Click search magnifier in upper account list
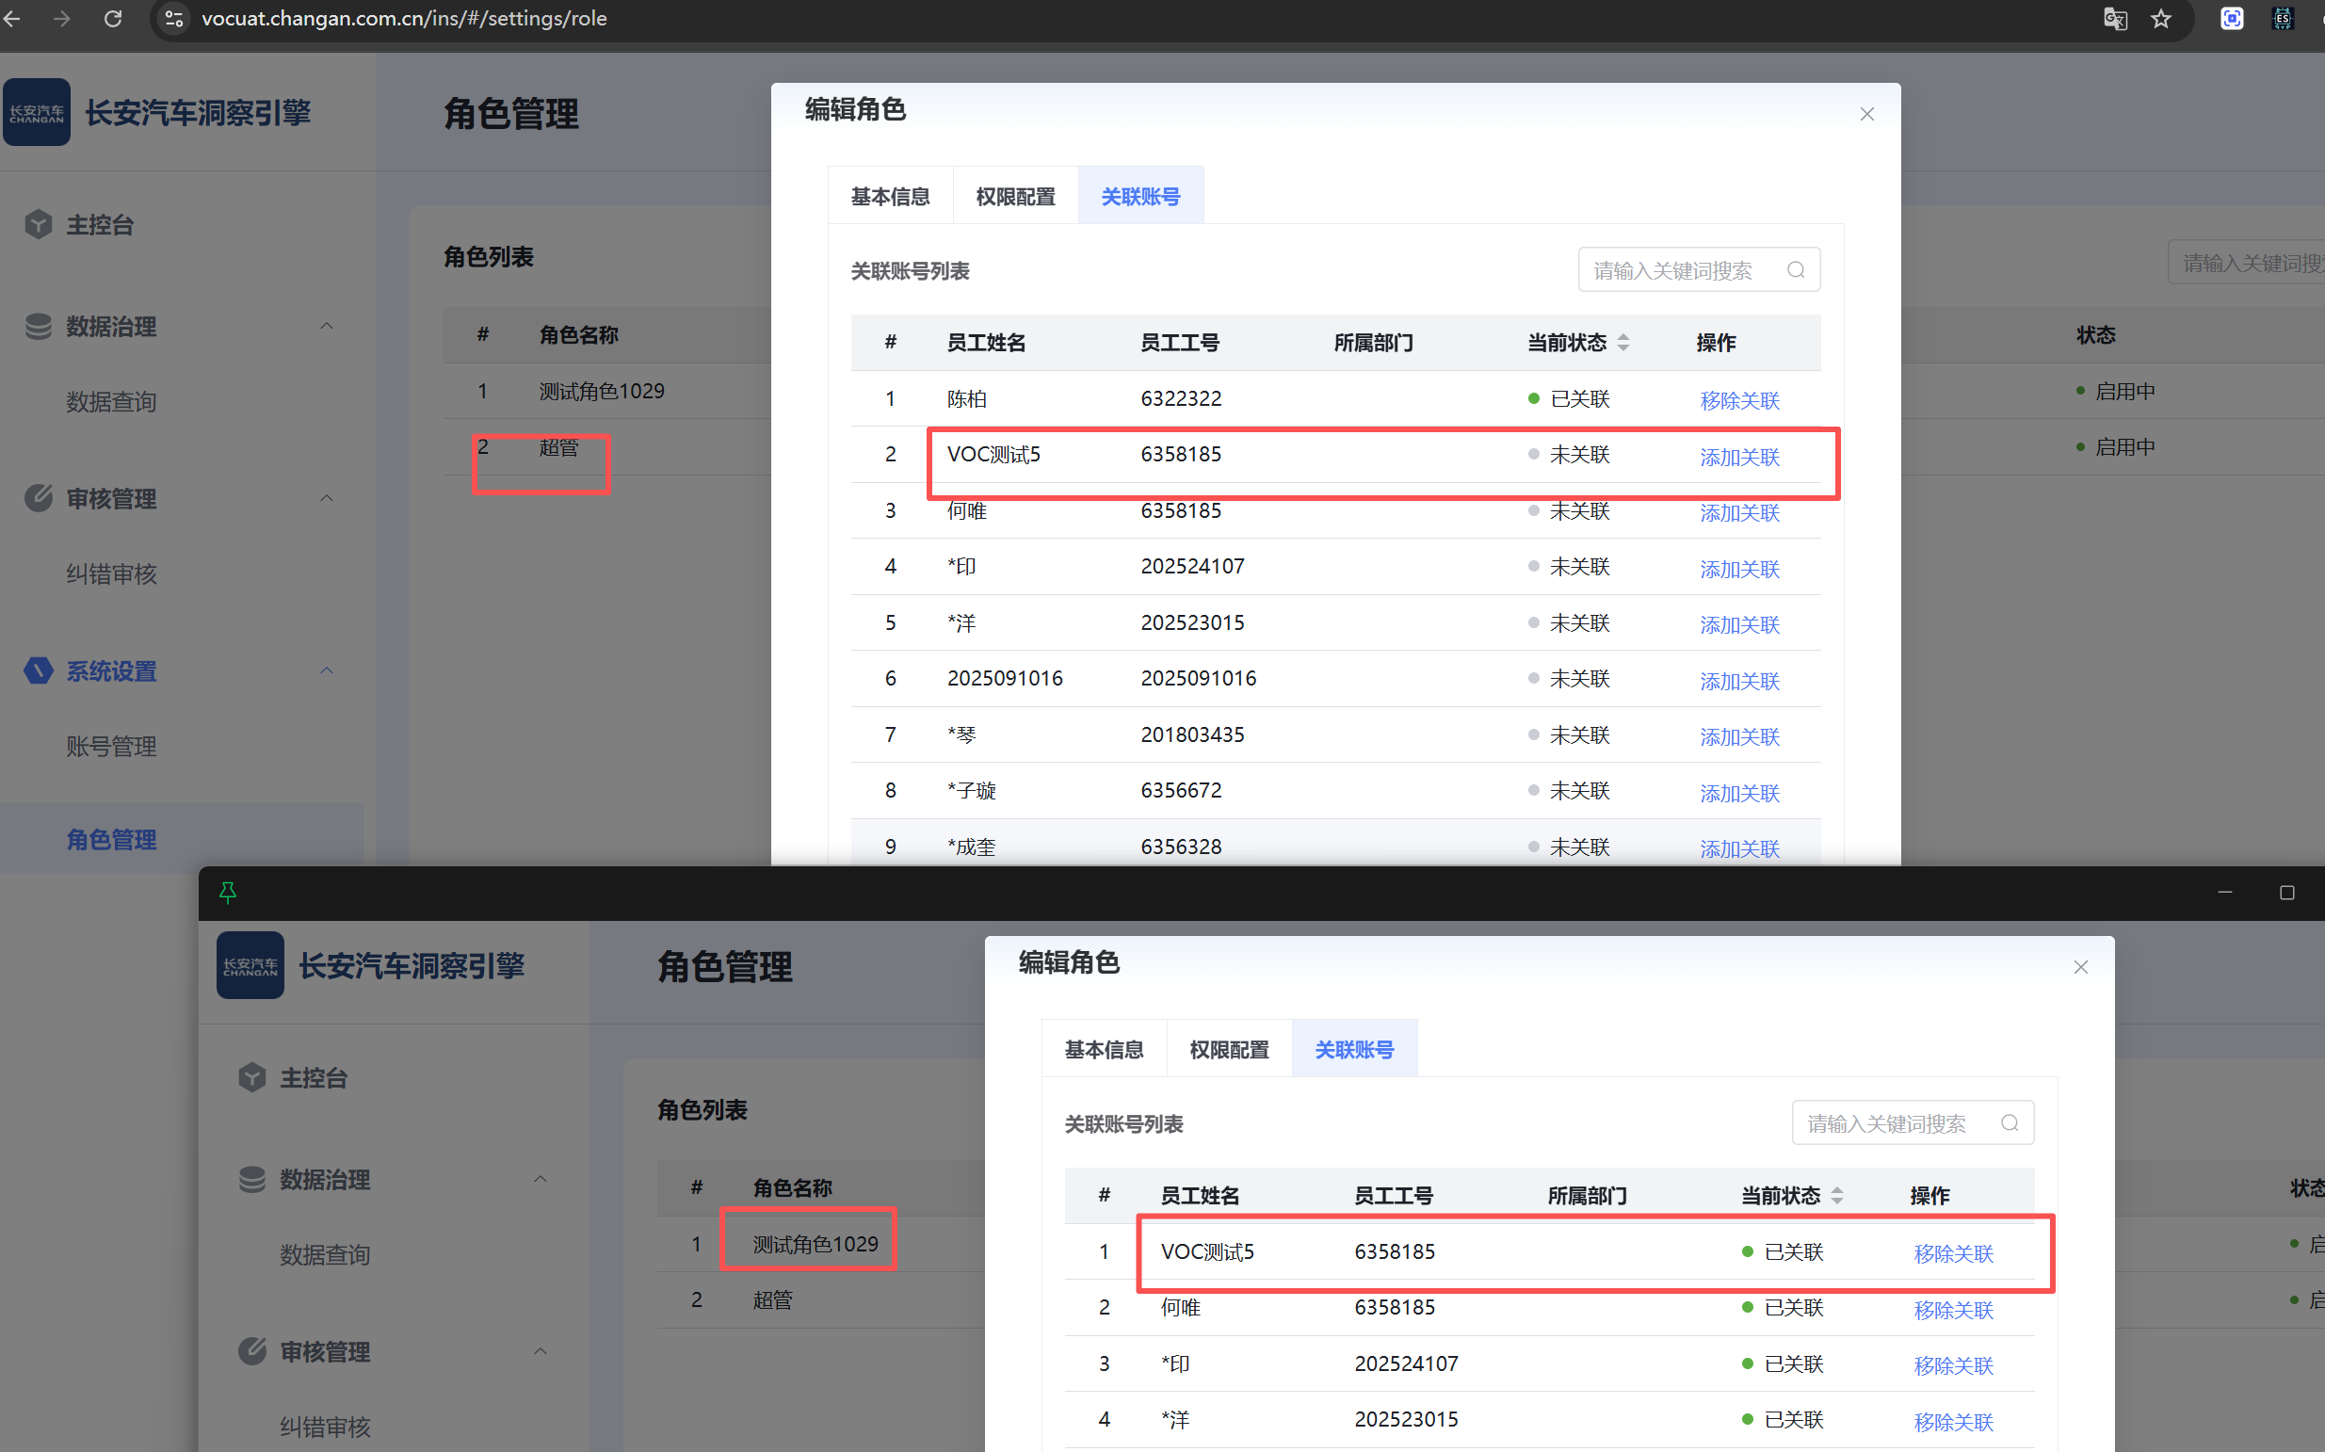2325x1452 pixels. click(1795, 271)
